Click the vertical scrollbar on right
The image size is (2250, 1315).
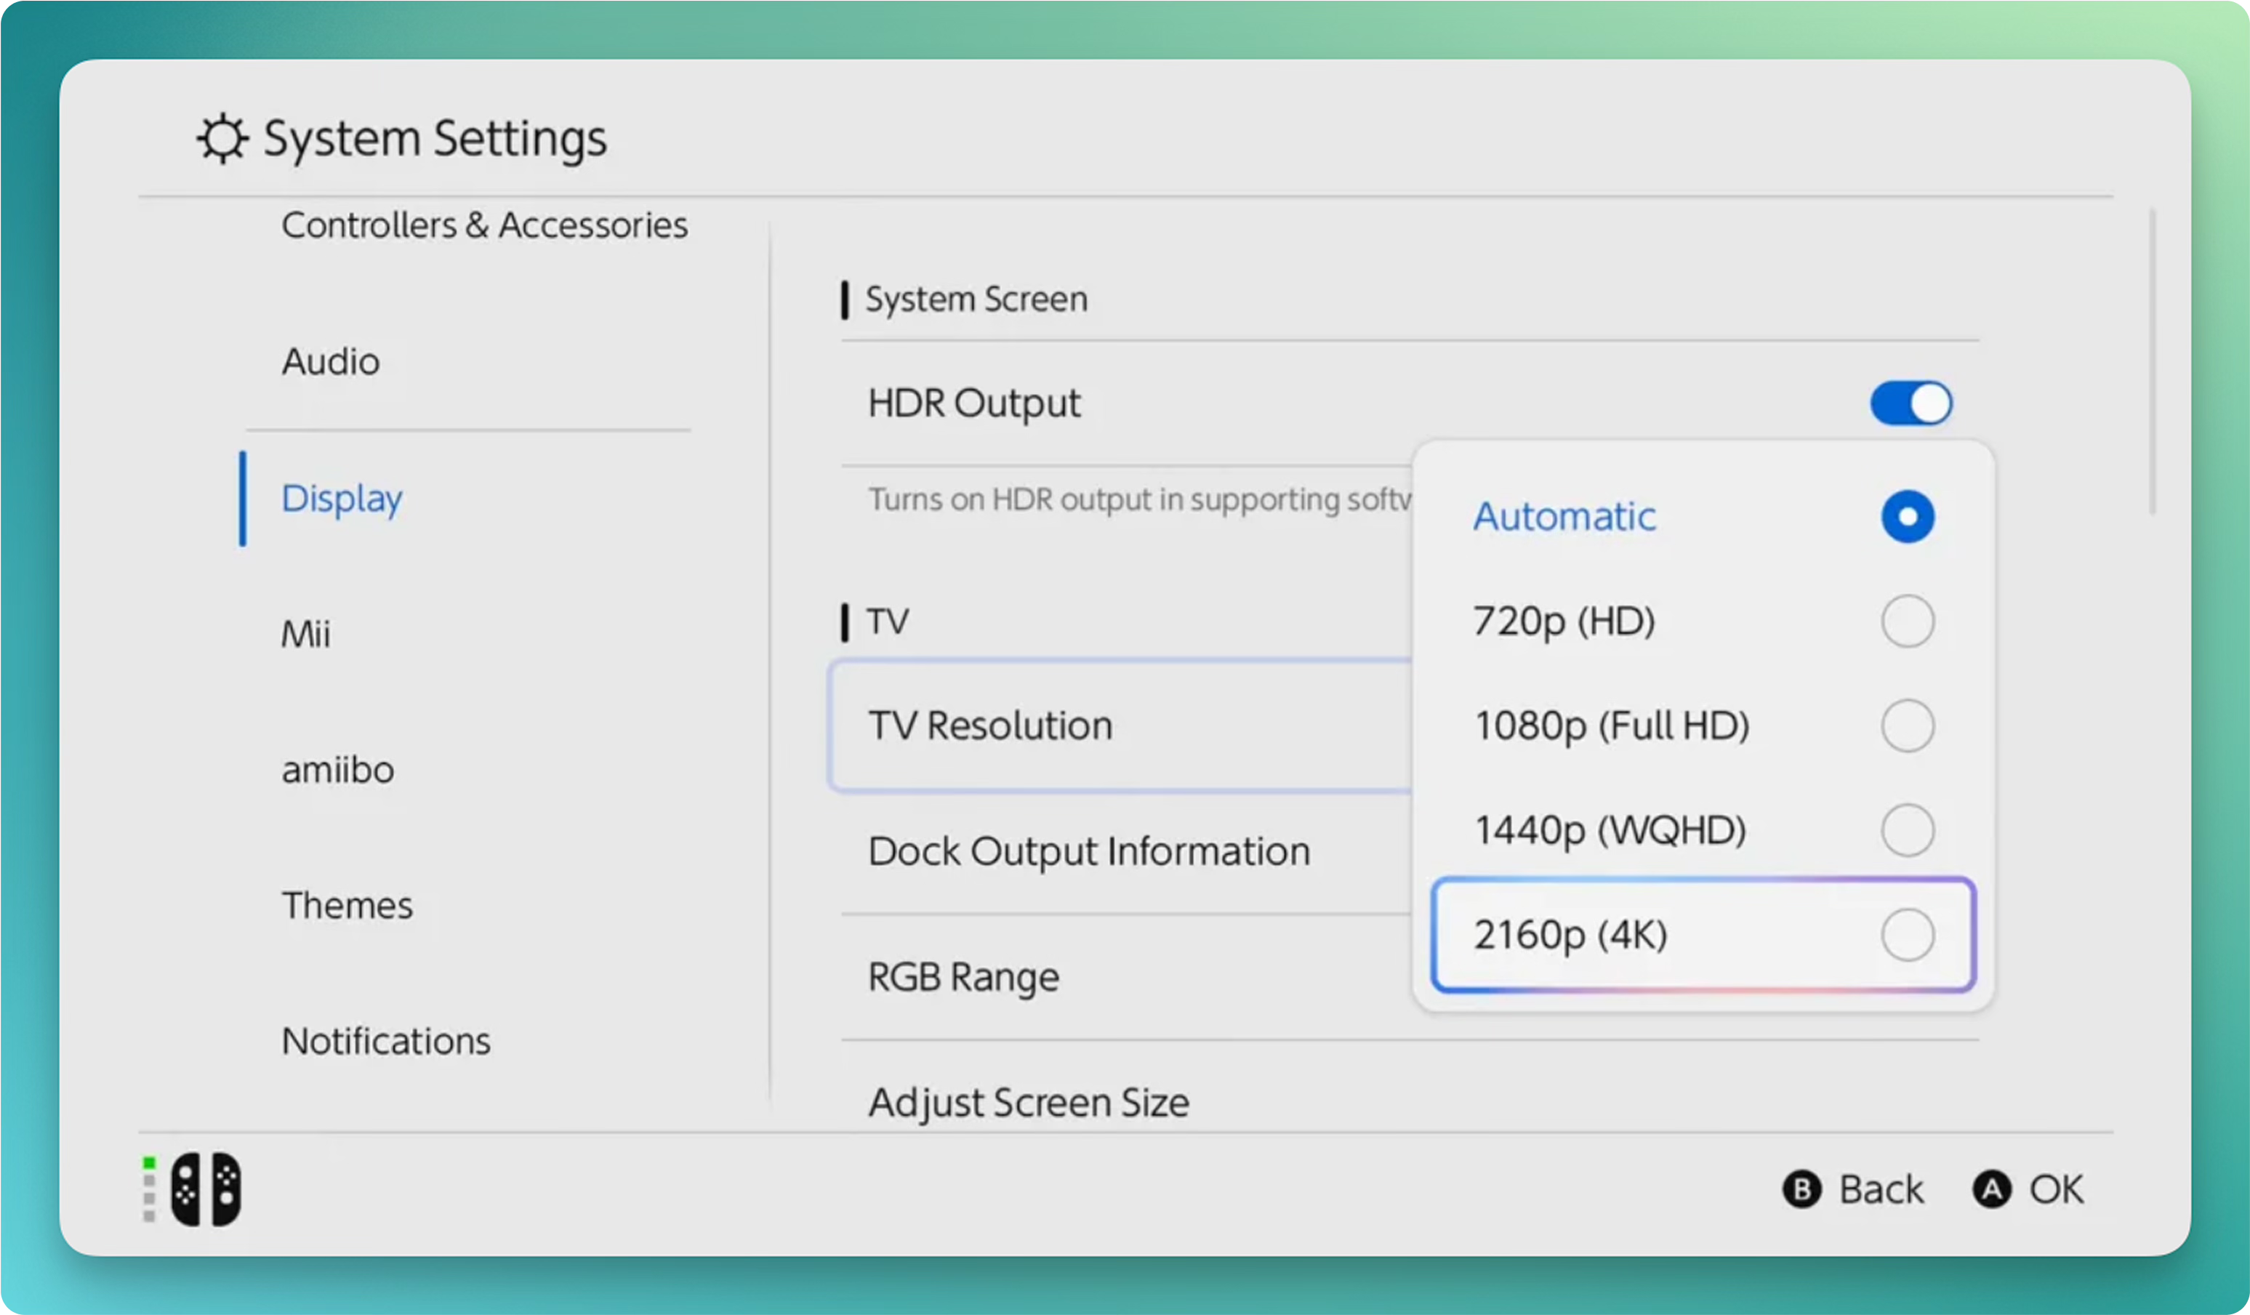(x=2152, y=361)
